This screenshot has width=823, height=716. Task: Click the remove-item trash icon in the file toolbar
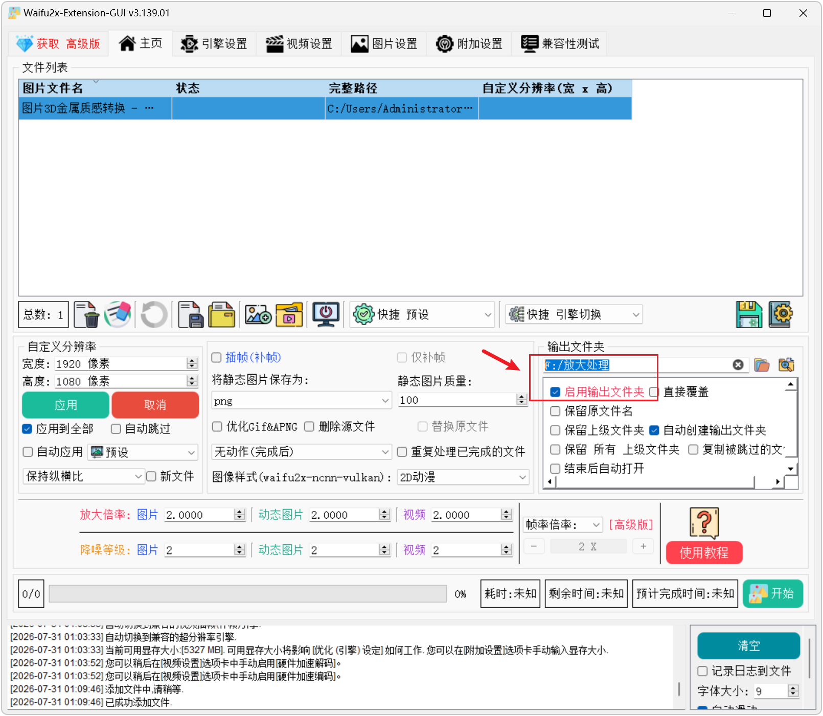tap(86, 314)
